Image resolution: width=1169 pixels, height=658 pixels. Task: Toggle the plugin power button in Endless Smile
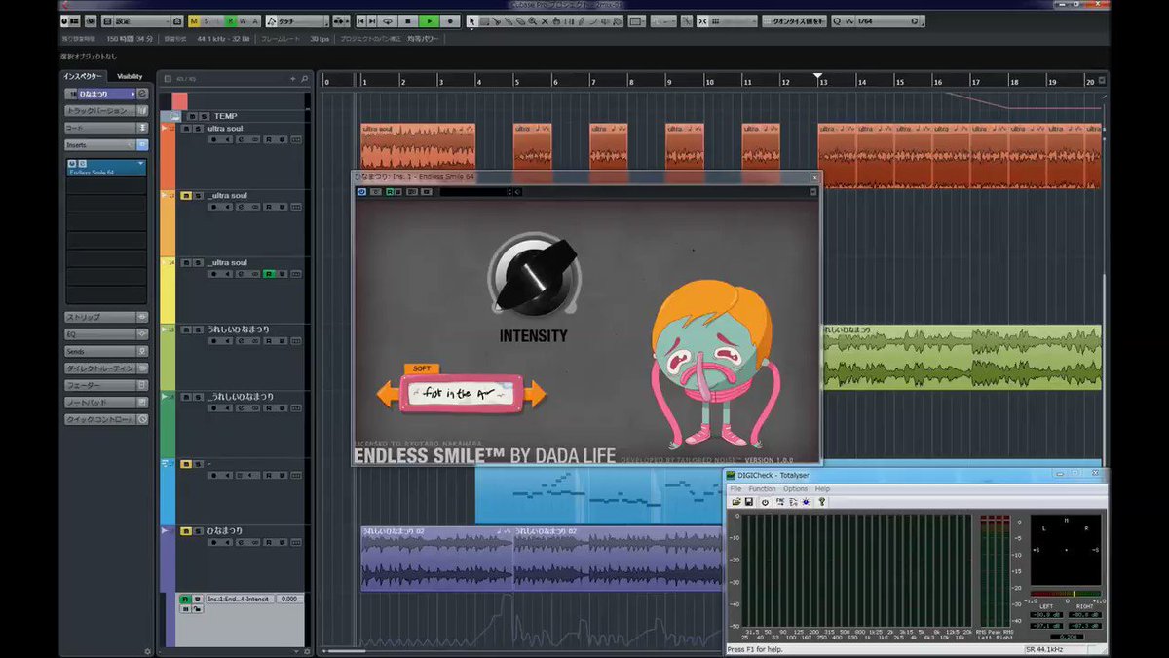362,192
